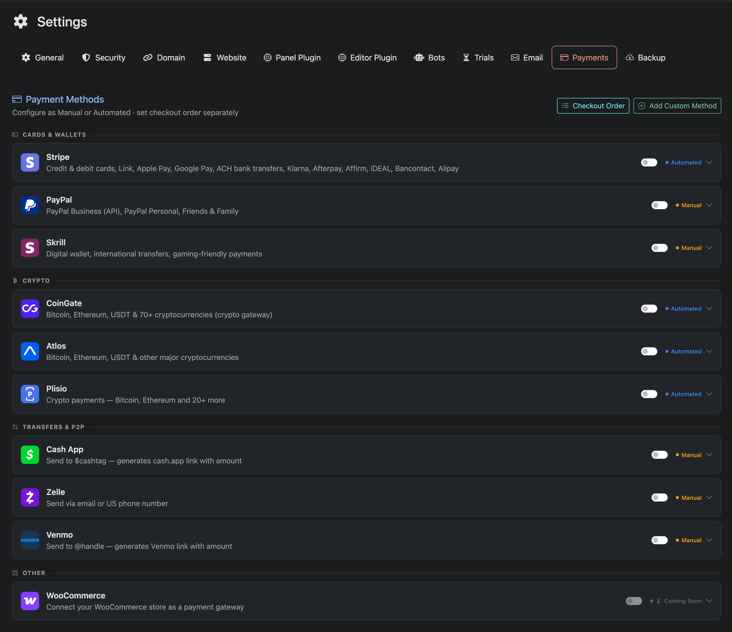Screen dimensions: 732x632
Task: Switch on the CoinGate toggle
Action: pos(649,309)
